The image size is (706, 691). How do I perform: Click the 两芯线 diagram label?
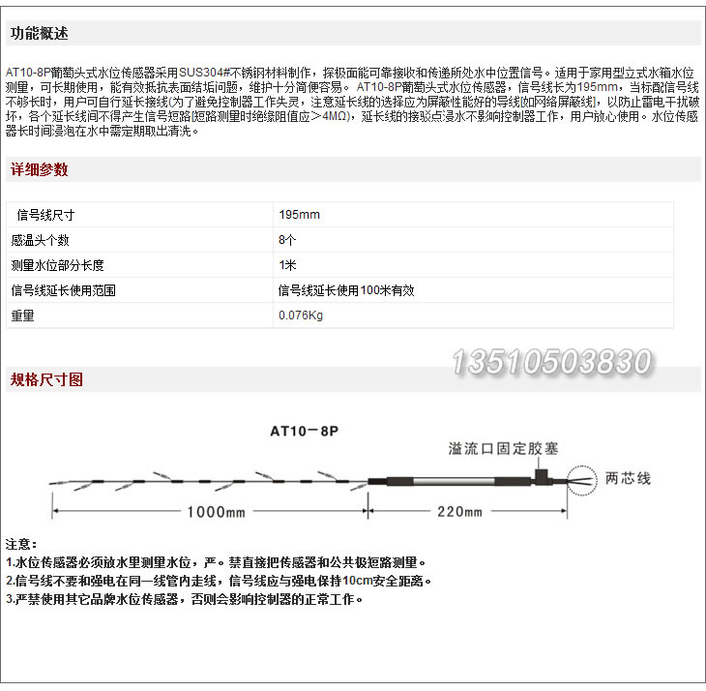628,478
